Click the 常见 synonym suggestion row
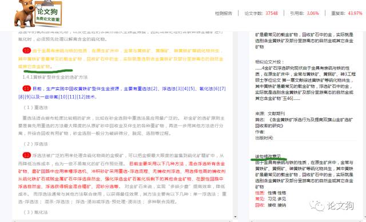 click(270, 199)
